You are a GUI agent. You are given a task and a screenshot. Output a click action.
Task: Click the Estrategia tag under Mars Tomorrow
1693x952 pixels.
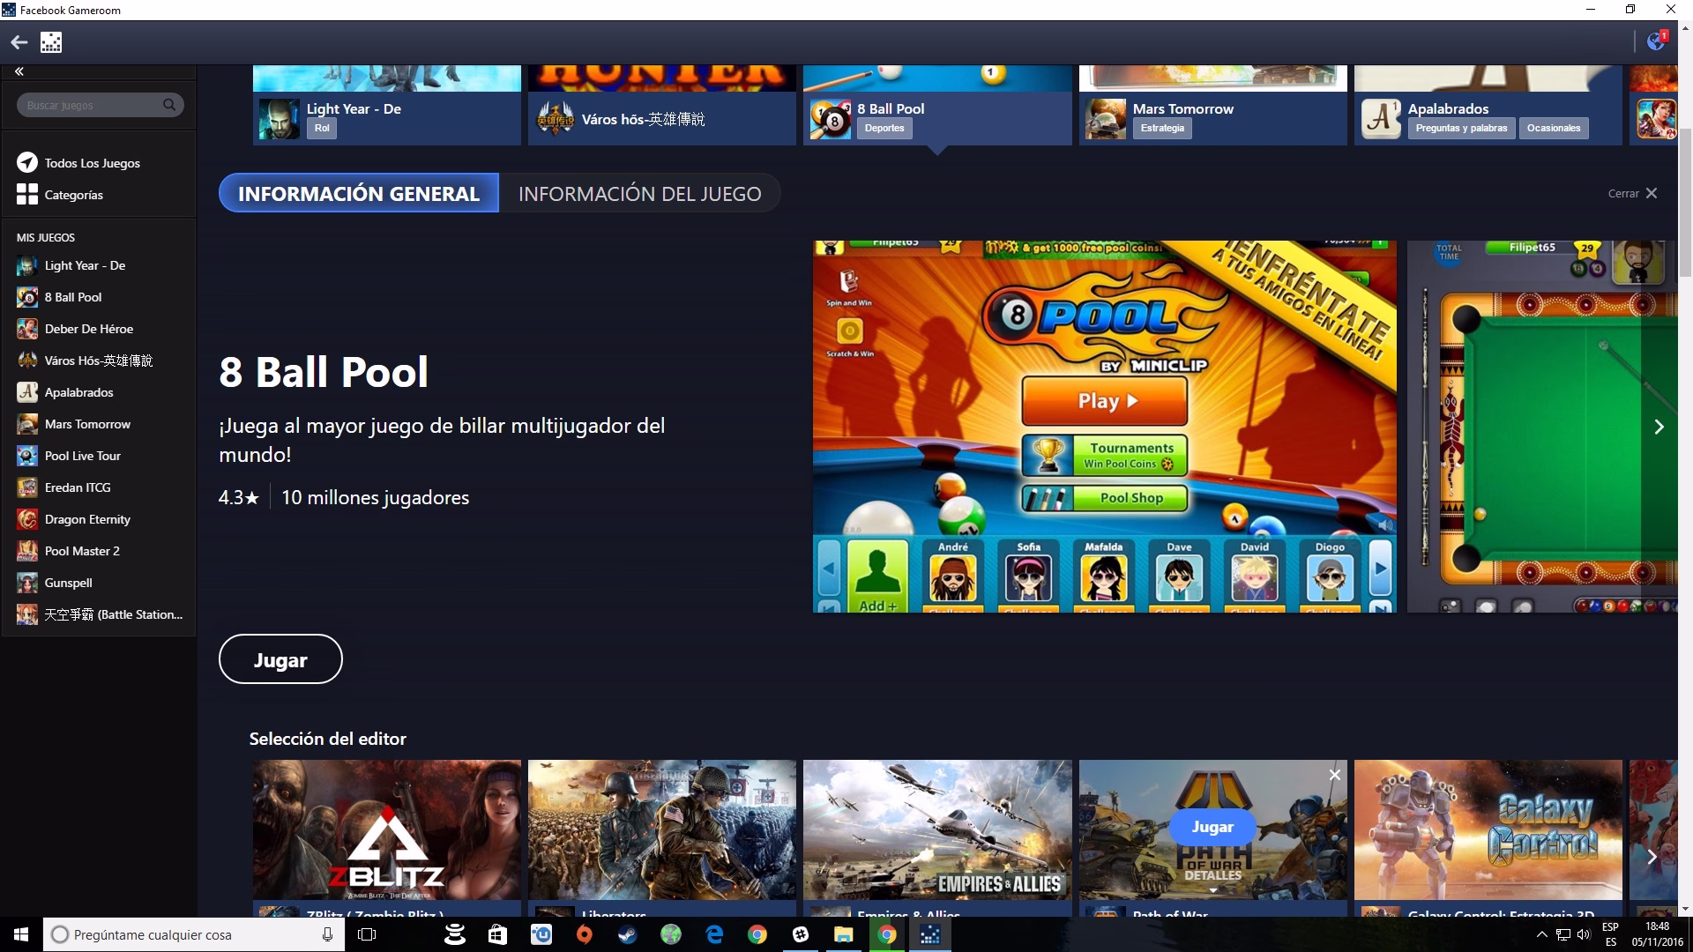pyautogui.click(x=1162, y=128)
